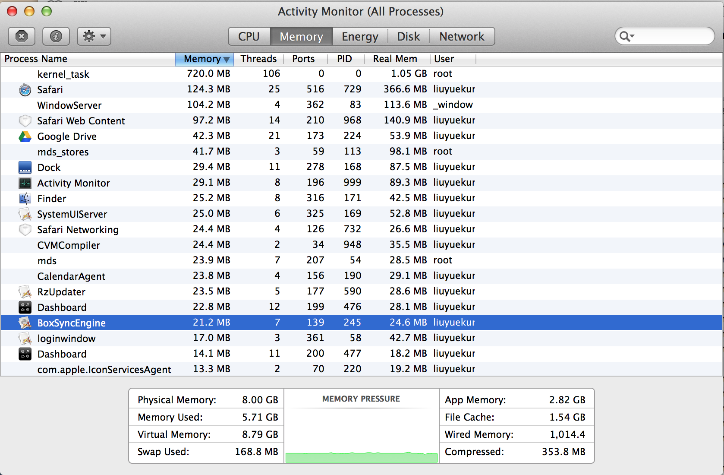This screenshot has width=724, height=475.
Task: Click Safari Web Content's 97.2 MB value
Action: click(x=211, y=120)
